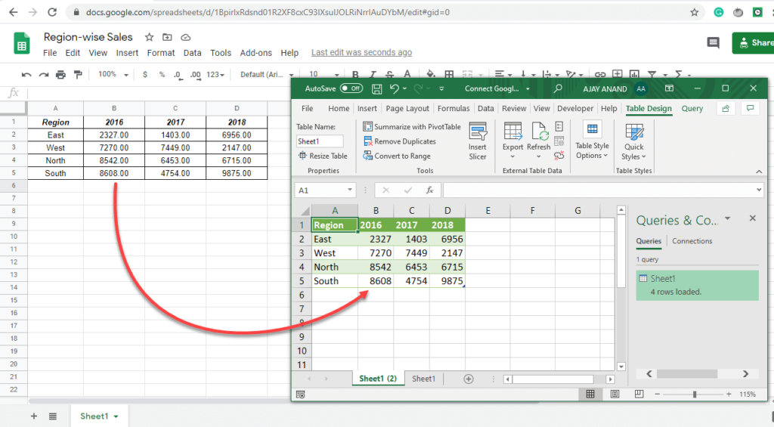This screenshot has width=774, height=427.
Task: Click the Excel vertical scrollbar down arrow
Action: 621,367
